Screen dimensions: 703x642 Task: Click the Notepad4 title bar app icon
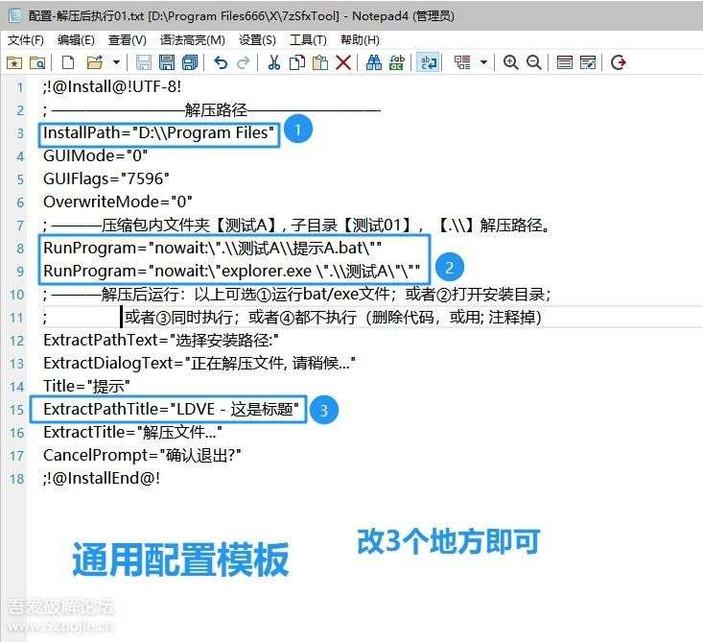[x=15, y=16]
